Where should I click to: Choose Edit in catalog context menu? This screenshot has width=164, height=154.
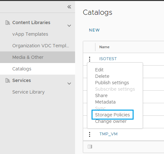(x=99, y=70)
